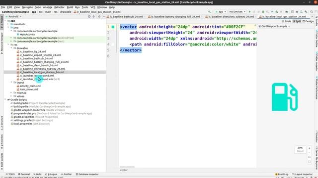This screenshot has height=178, width=318.
Task: Expand the manifests folder
Action: point(8,24)
